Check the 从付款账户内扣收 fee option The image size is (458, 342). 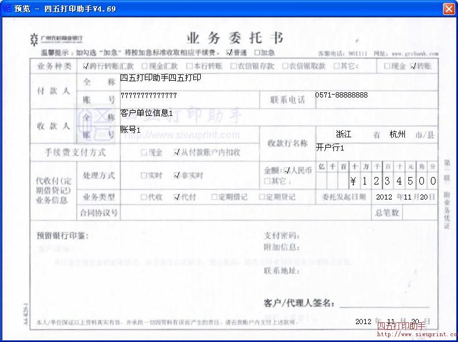pyautogui.click(x=177, y=152)
